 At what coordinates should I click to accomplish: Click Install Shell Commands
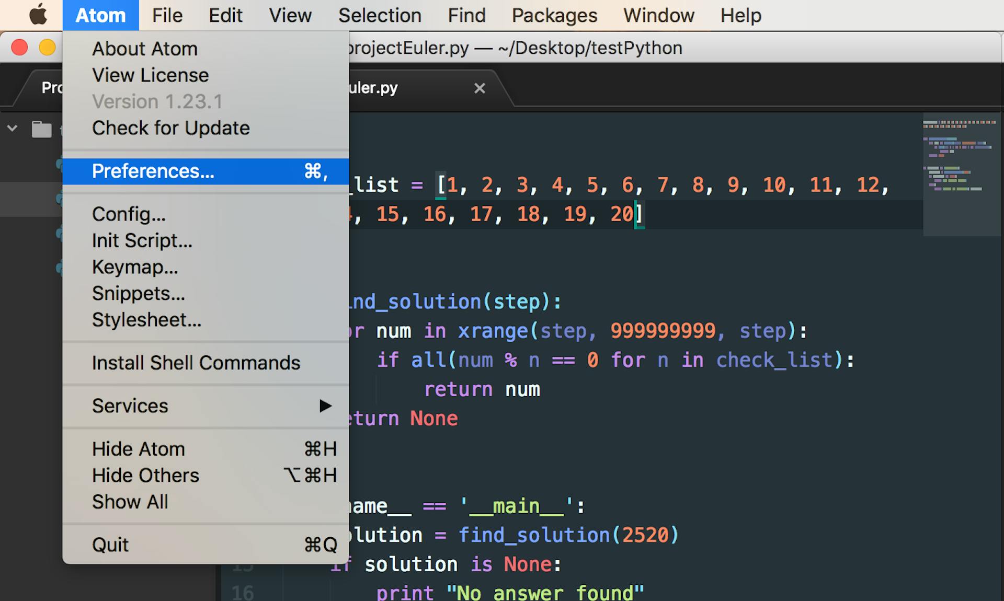[196, 362]
